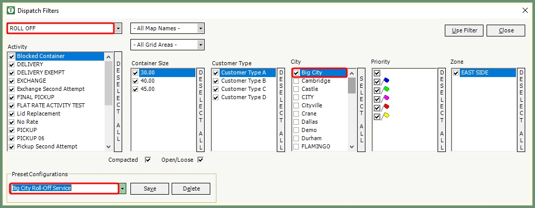Click Select All beside City list
Screen dimensions: 535x208
coord(361,110)
